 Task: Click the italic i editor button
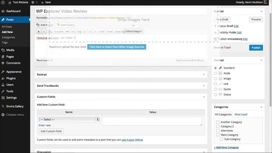click(44, 31)
